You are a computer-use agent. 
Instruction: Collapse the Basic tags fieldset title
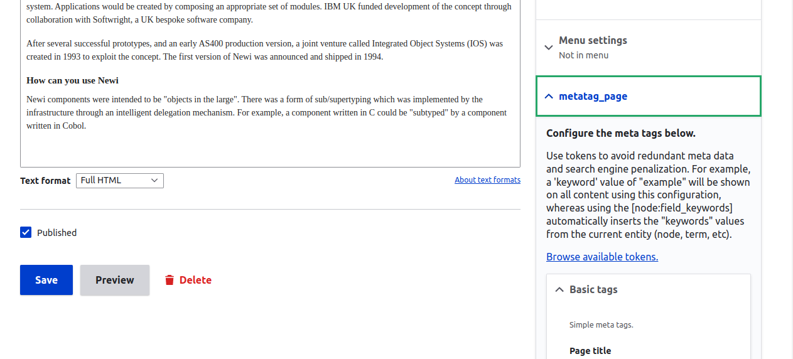click(593, 289)
